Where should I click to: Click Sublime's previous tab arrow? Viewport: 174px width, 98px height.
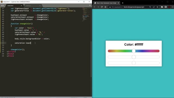pyautogui.click(x=2, y=5)
